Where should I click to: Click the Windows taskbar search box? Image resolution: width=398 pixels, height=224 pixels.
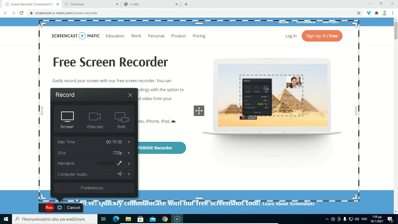55,219
